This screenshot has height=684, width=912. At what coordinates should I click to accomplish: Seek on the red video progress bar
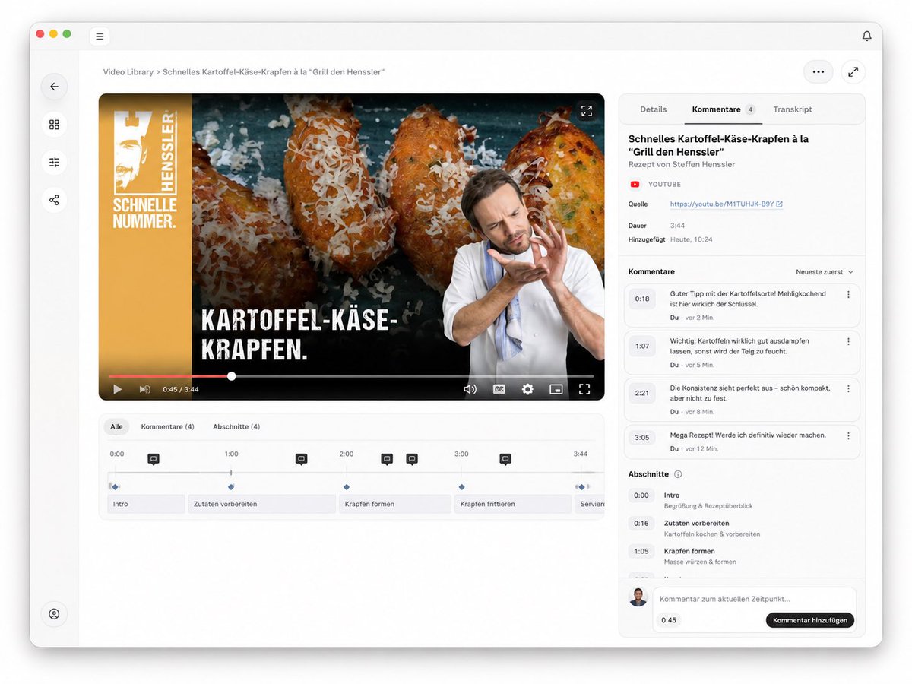[170, 376]
